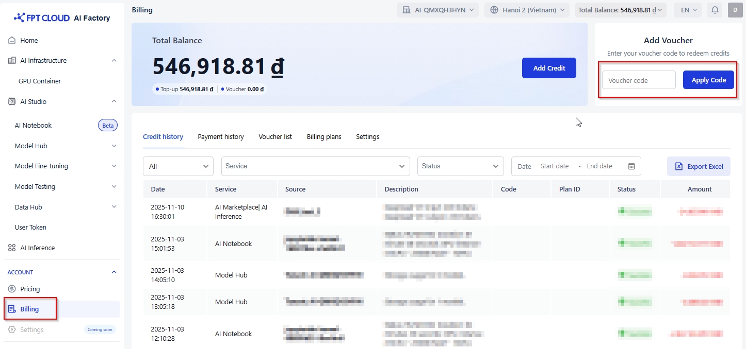The width and height of the screenshot is (746, 349).
Task: Click the Export Excel button
Action: (x=699, y=166)
